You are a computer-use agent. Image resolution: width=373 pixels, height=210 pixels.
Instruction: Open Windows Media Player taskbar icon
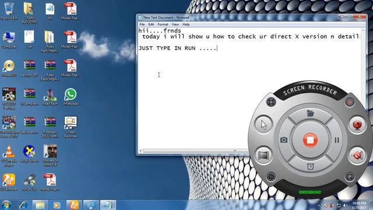[x=57, y=205]
